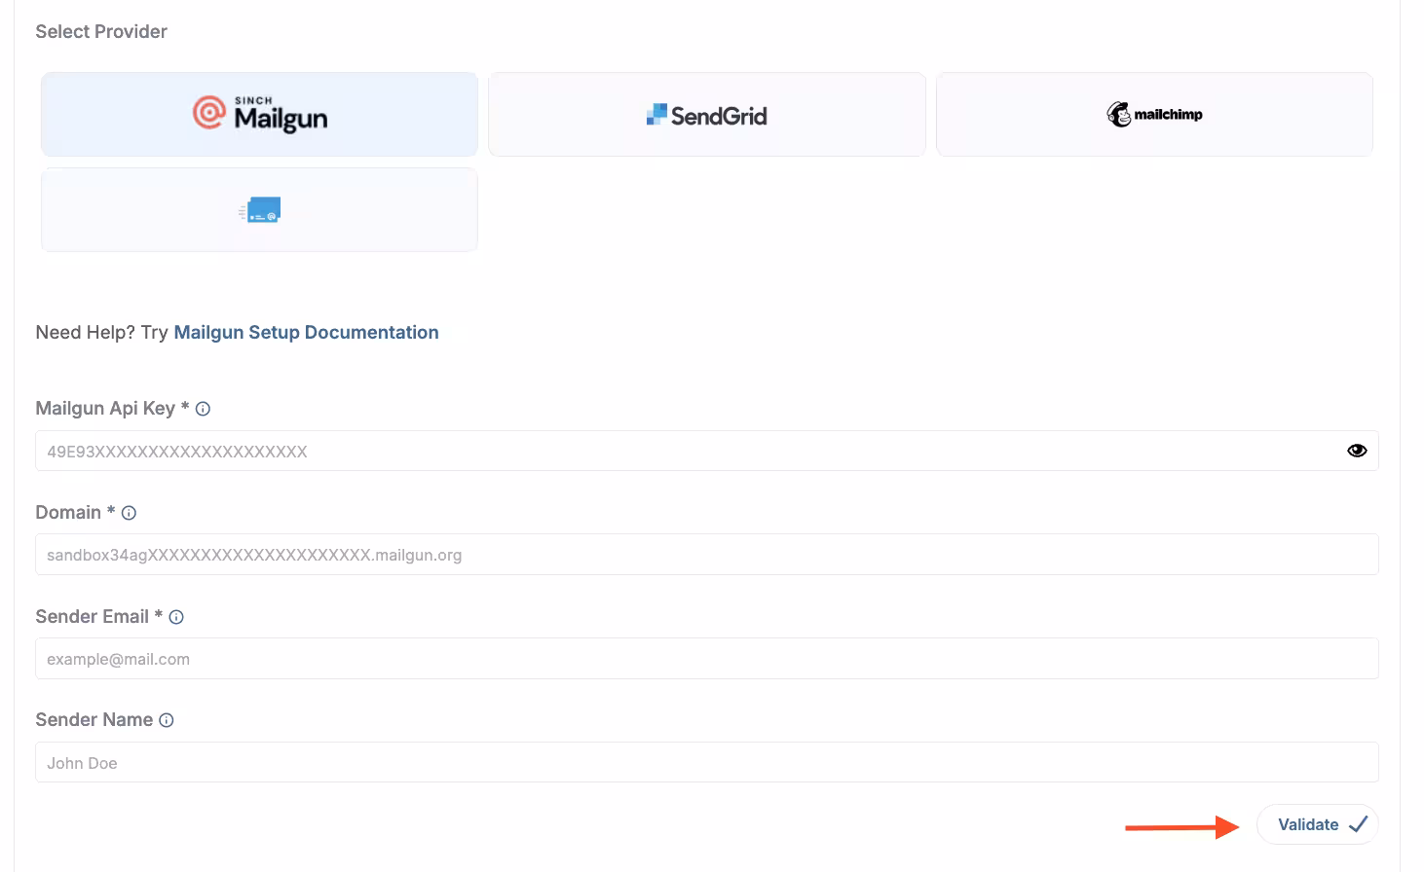This screenshot has width=1424, height=872.
Task: Select the blue mail card provider
Action: tap(259, 210)
